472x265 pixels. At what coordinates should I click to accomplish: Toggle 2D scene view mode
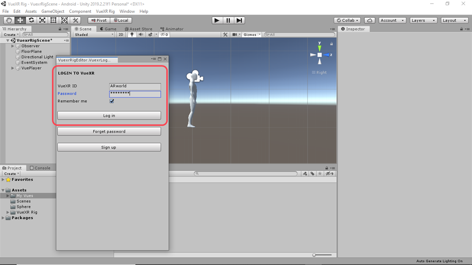tap(121, 35)
